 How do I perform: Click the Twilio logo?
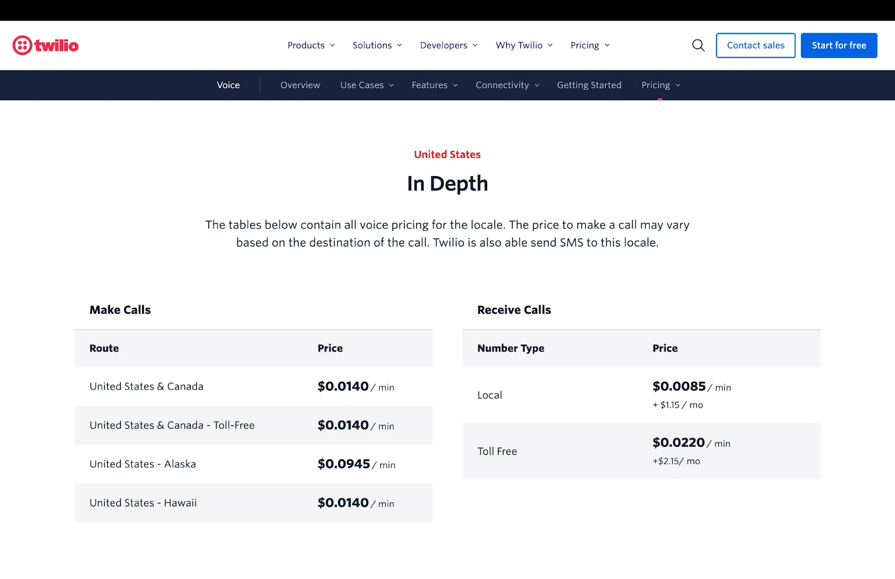point(45,45)
